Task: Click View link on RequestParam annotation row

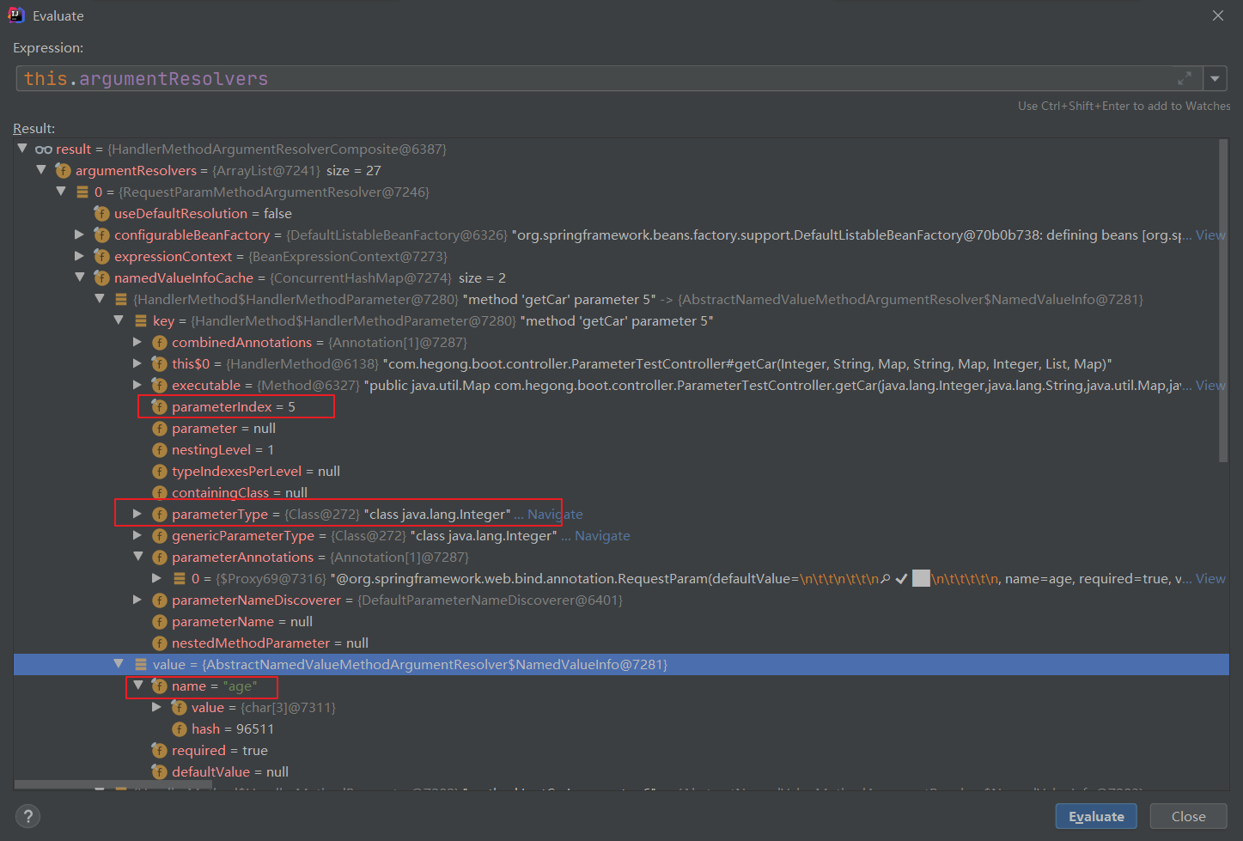Action: (1210, 578)
